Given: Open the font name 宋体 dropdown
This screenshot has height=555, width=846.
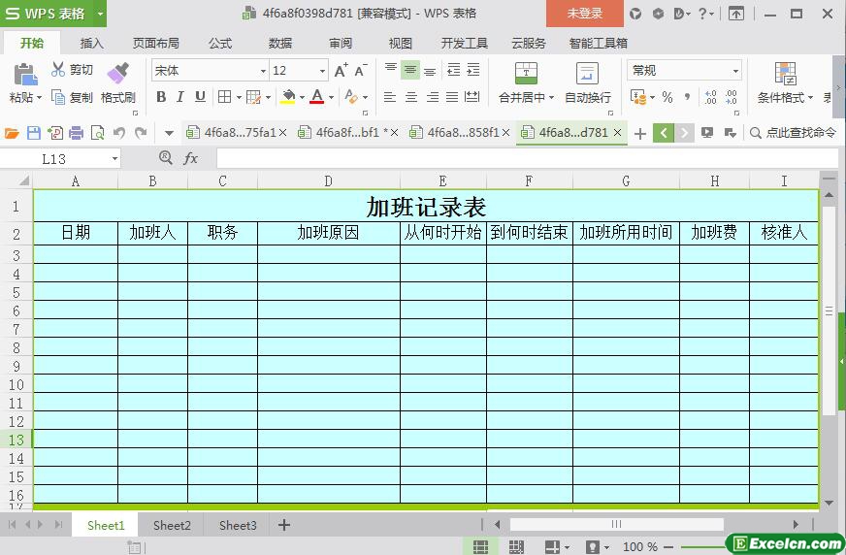Looking at the screenshot, I should (x=263, y=71).
